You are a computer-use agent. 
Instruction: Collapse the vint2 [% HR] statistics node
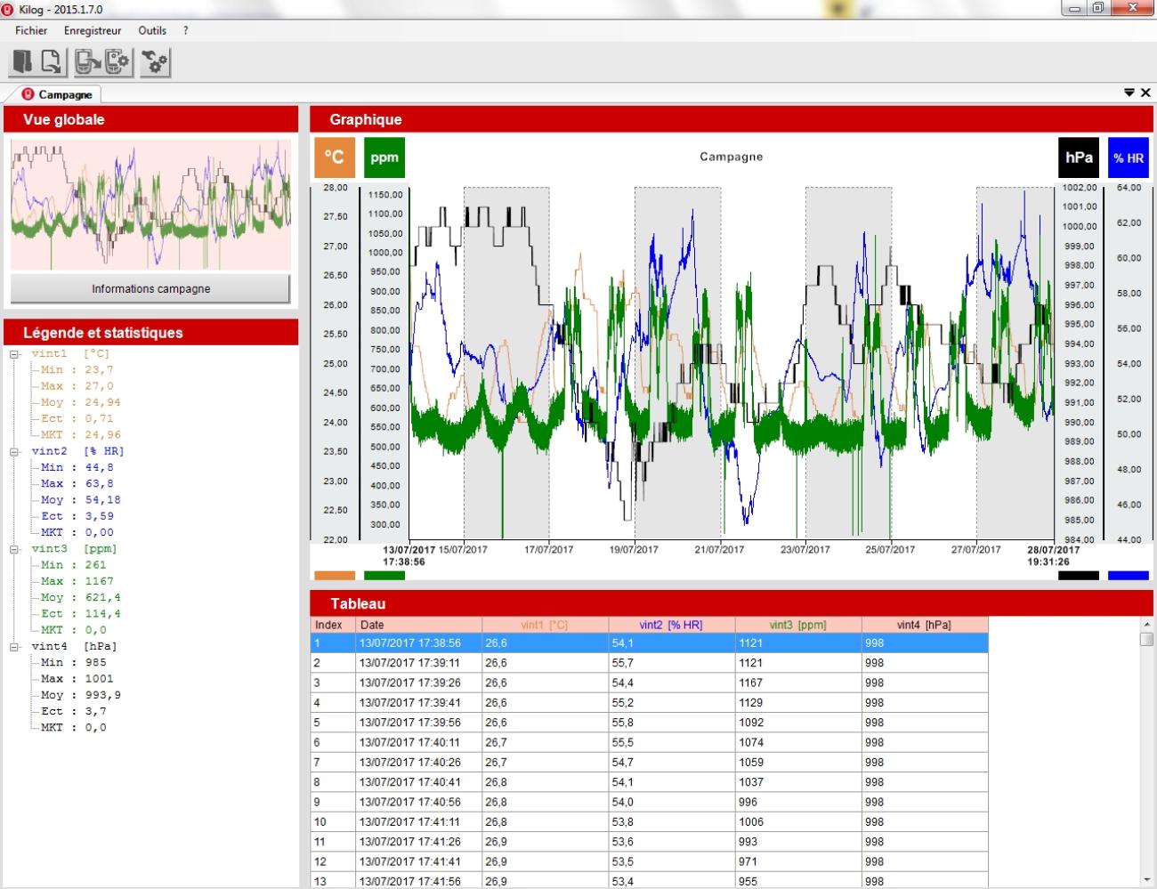(14, 452)
